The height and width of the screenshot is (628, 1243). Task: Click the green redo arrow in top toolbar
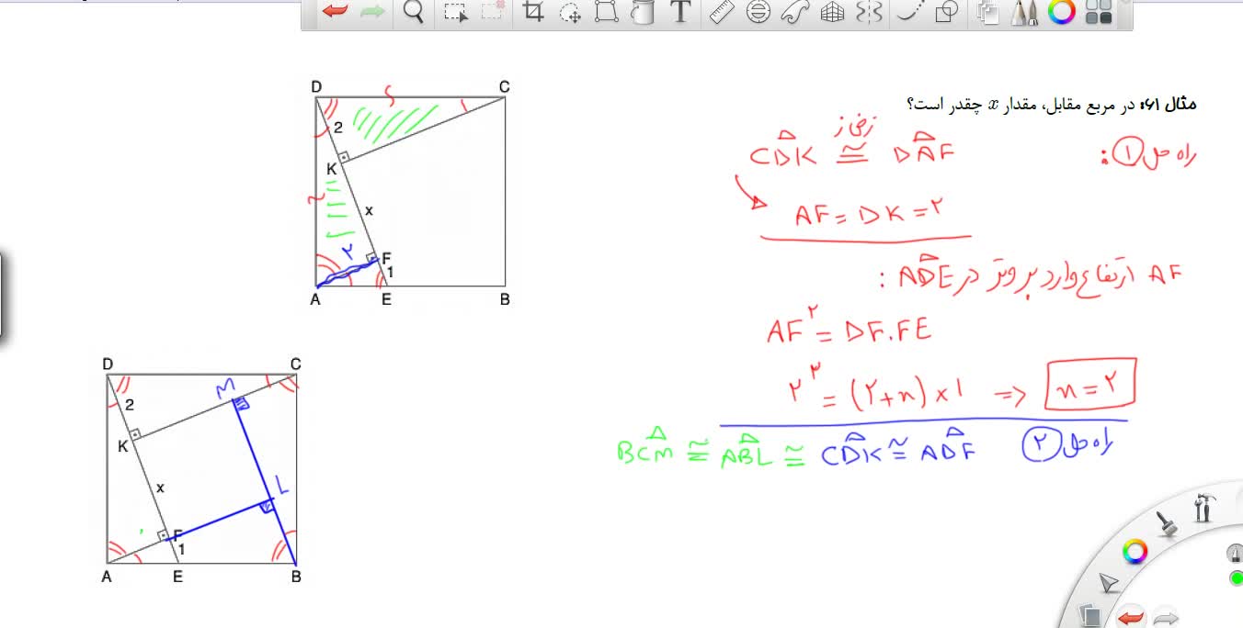coord(372,12)
